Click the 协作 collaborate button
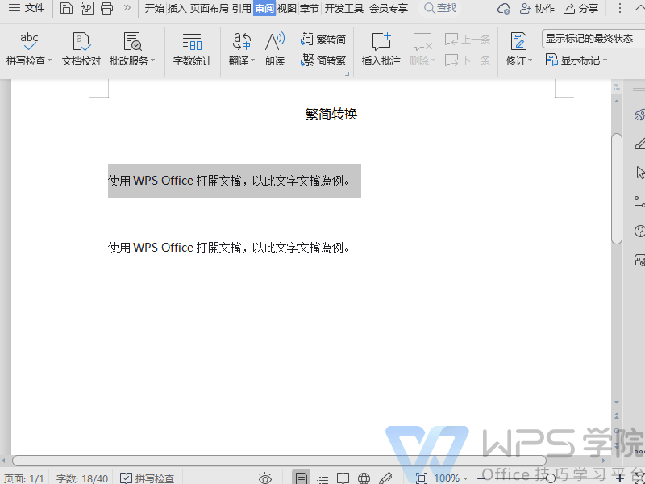645x484 pixels. click(x=537, y=8)
